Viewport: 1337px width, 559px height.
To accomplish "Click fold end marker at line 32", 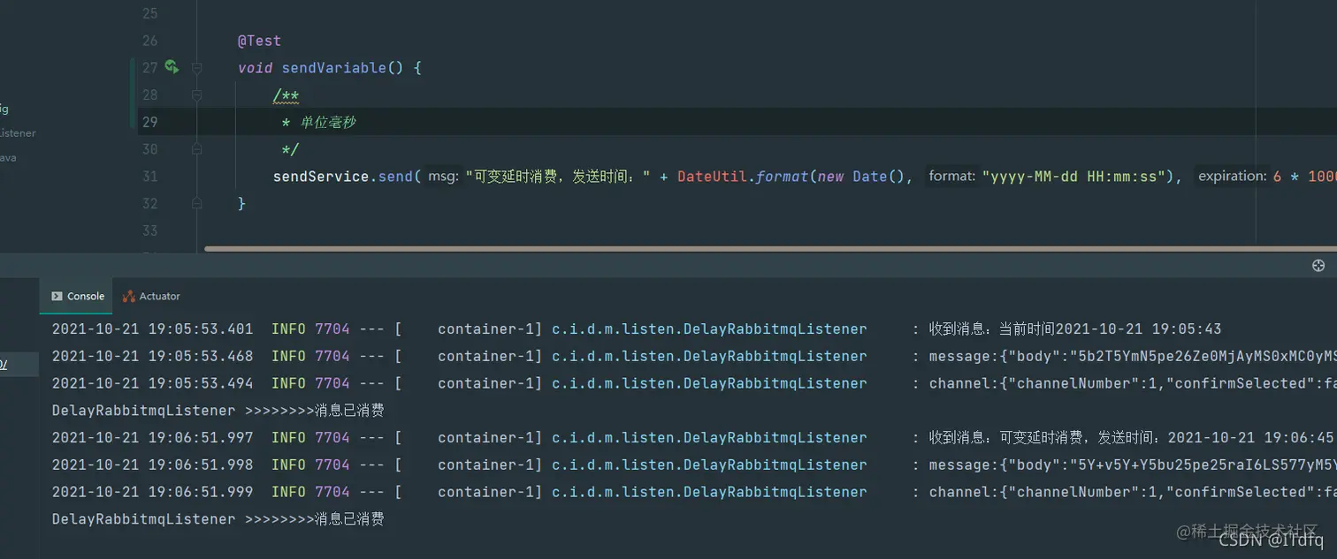I will 196,203.
